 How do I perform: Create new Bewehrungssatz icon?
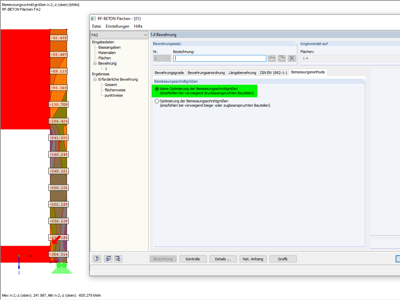pyautogui.click(x=272, y=58)
